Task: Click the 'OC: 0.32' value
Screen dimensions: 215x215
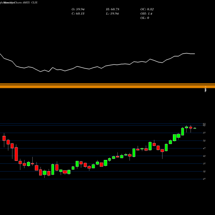Action: click(147, 9)
